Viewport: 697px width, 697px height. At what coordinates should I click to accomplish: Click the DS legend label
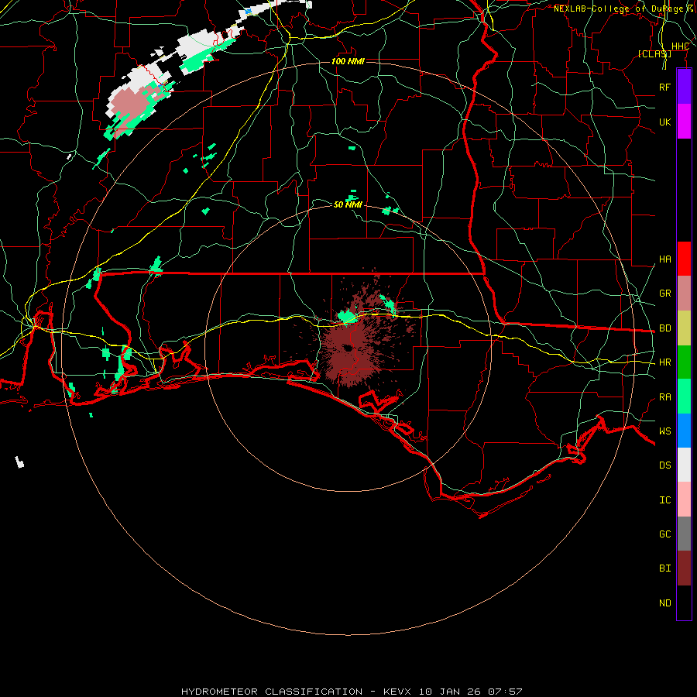click(664, 465)
